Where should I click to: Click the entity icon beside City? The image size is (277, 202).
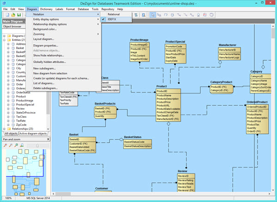(13, 68)
